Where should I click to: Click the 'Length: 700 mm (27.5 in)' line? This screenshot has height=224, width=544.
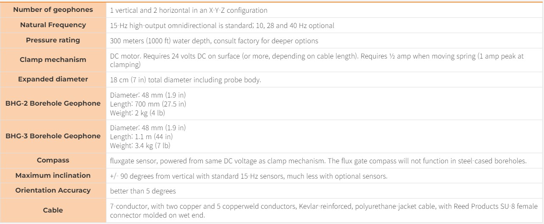148,104
